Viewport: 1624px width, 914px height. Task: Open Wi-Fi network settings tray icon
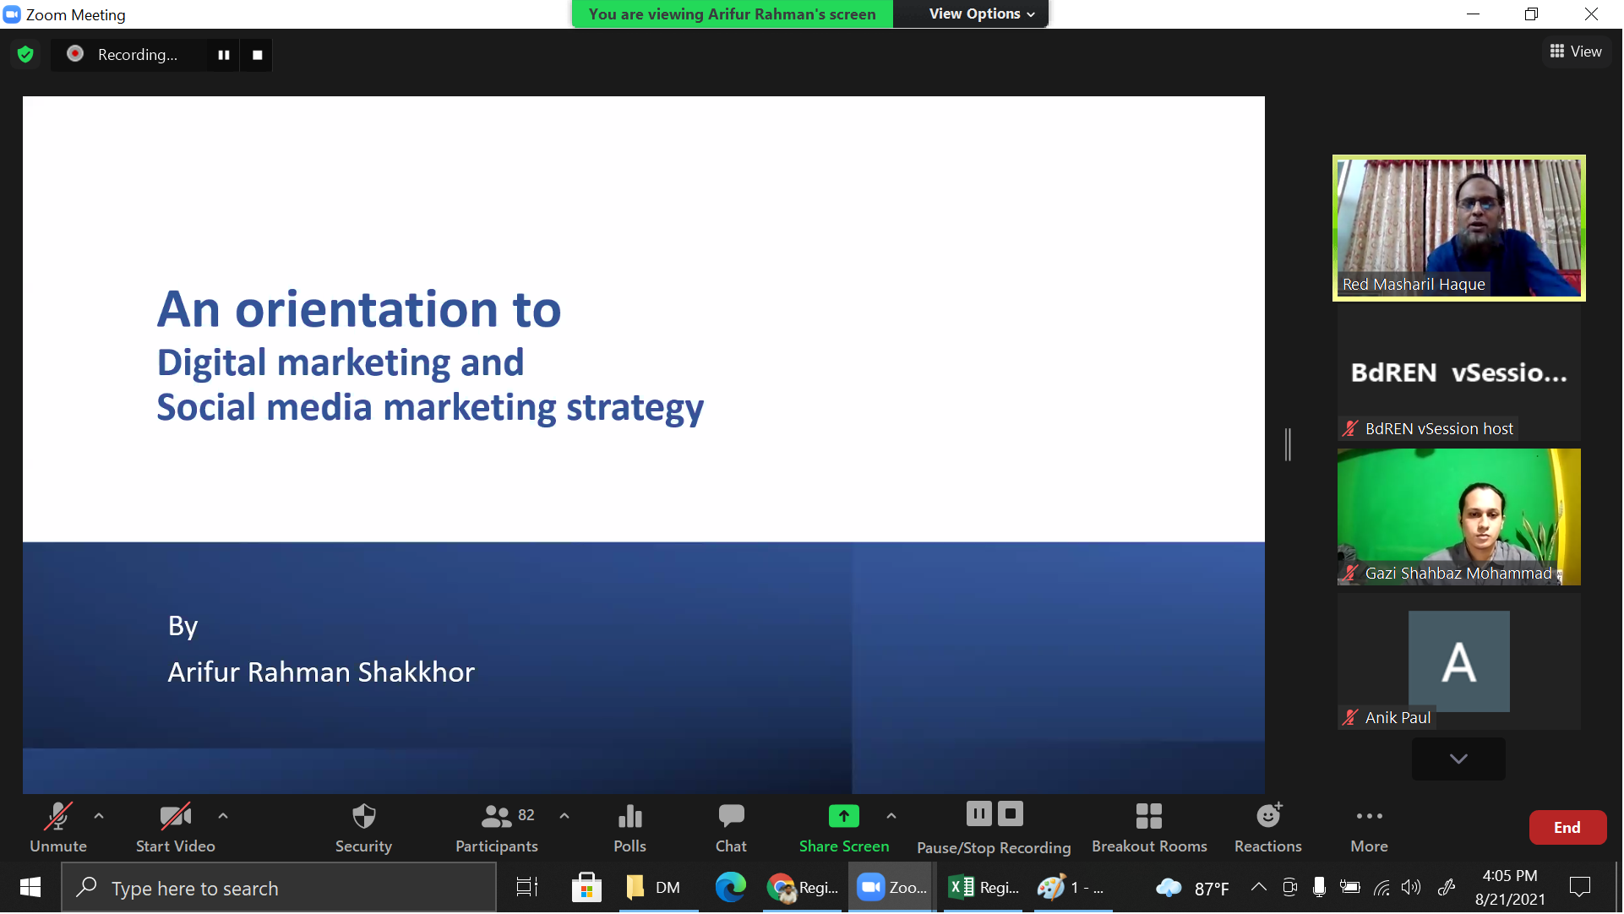point(1382,888)
